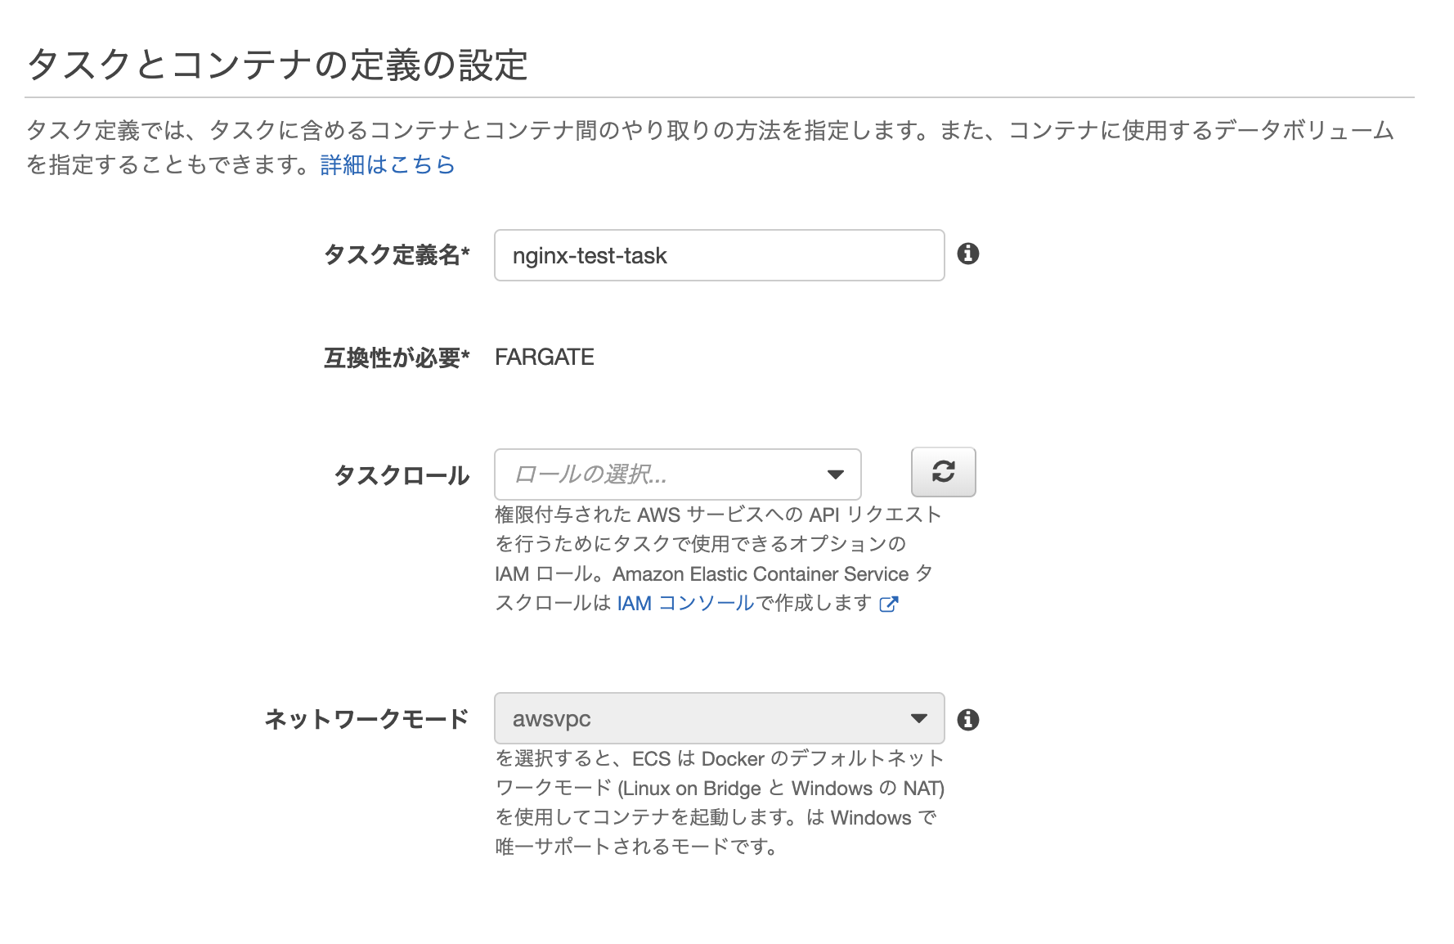1454x944 pixels.
Task: Open the awsvpc network mode dropdown
Action: point(719,718)
